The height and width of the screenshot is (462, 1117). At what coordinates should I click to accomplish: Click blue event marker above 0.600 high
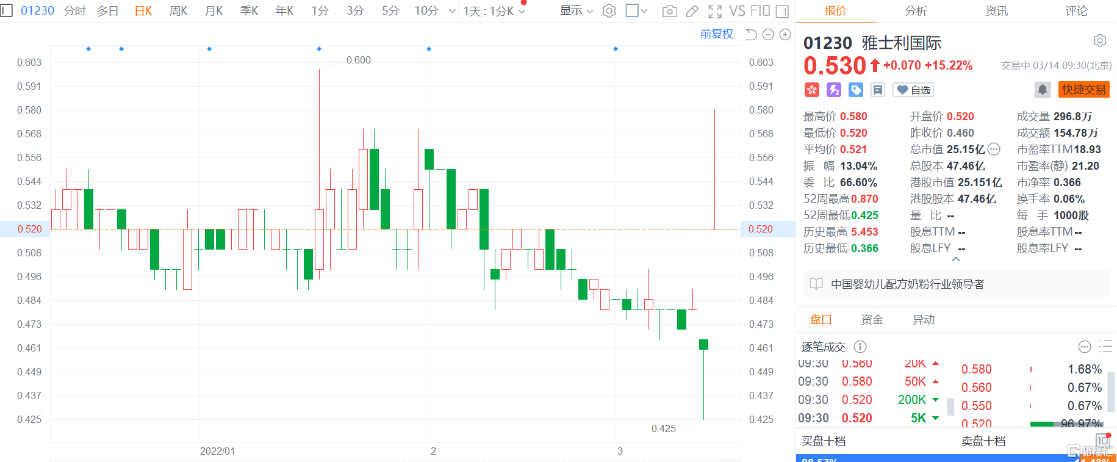coord(319,49)
